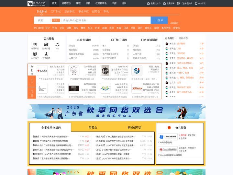Click the 行政给付 public service link

pyautogui.click(x=192, y=148)
